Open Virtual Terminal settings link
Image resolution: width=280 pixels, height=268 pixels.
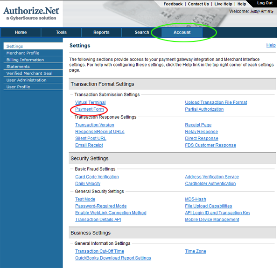tap(91, 102)
